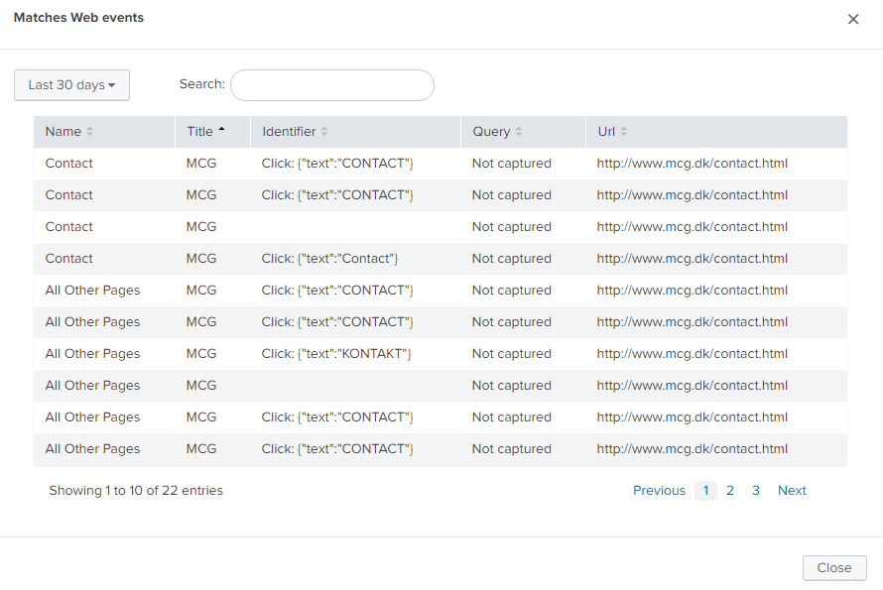883x590 pixels.
Task: Return to page 1 of entries
Action: click(705, 490)
